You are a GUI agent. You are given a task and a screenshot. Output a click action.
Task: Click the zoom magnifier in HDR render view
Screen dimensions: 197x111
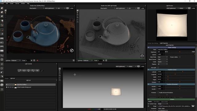[78, 17]
